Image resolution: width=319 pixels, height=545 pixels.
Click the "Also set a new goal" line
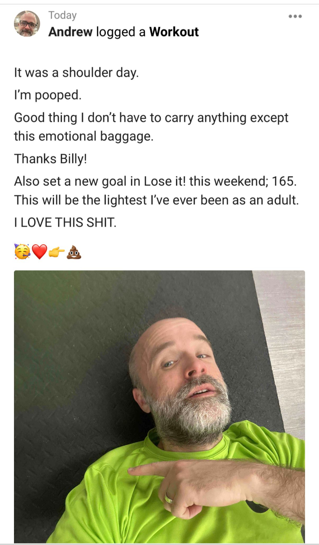(x=155, y=181)
